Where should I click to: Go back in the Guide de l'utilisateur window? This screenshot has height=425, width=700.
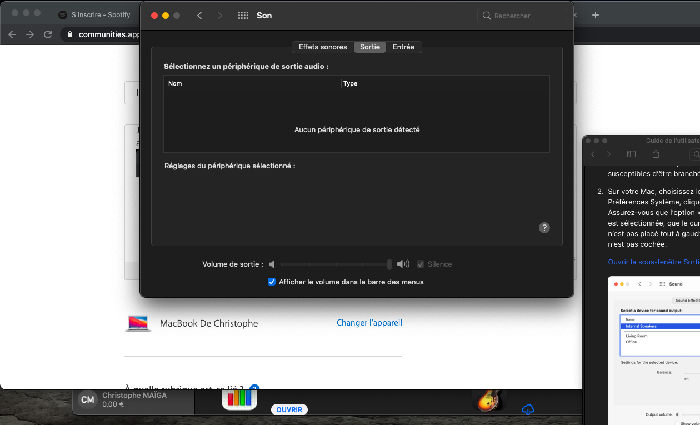point(593,154)
